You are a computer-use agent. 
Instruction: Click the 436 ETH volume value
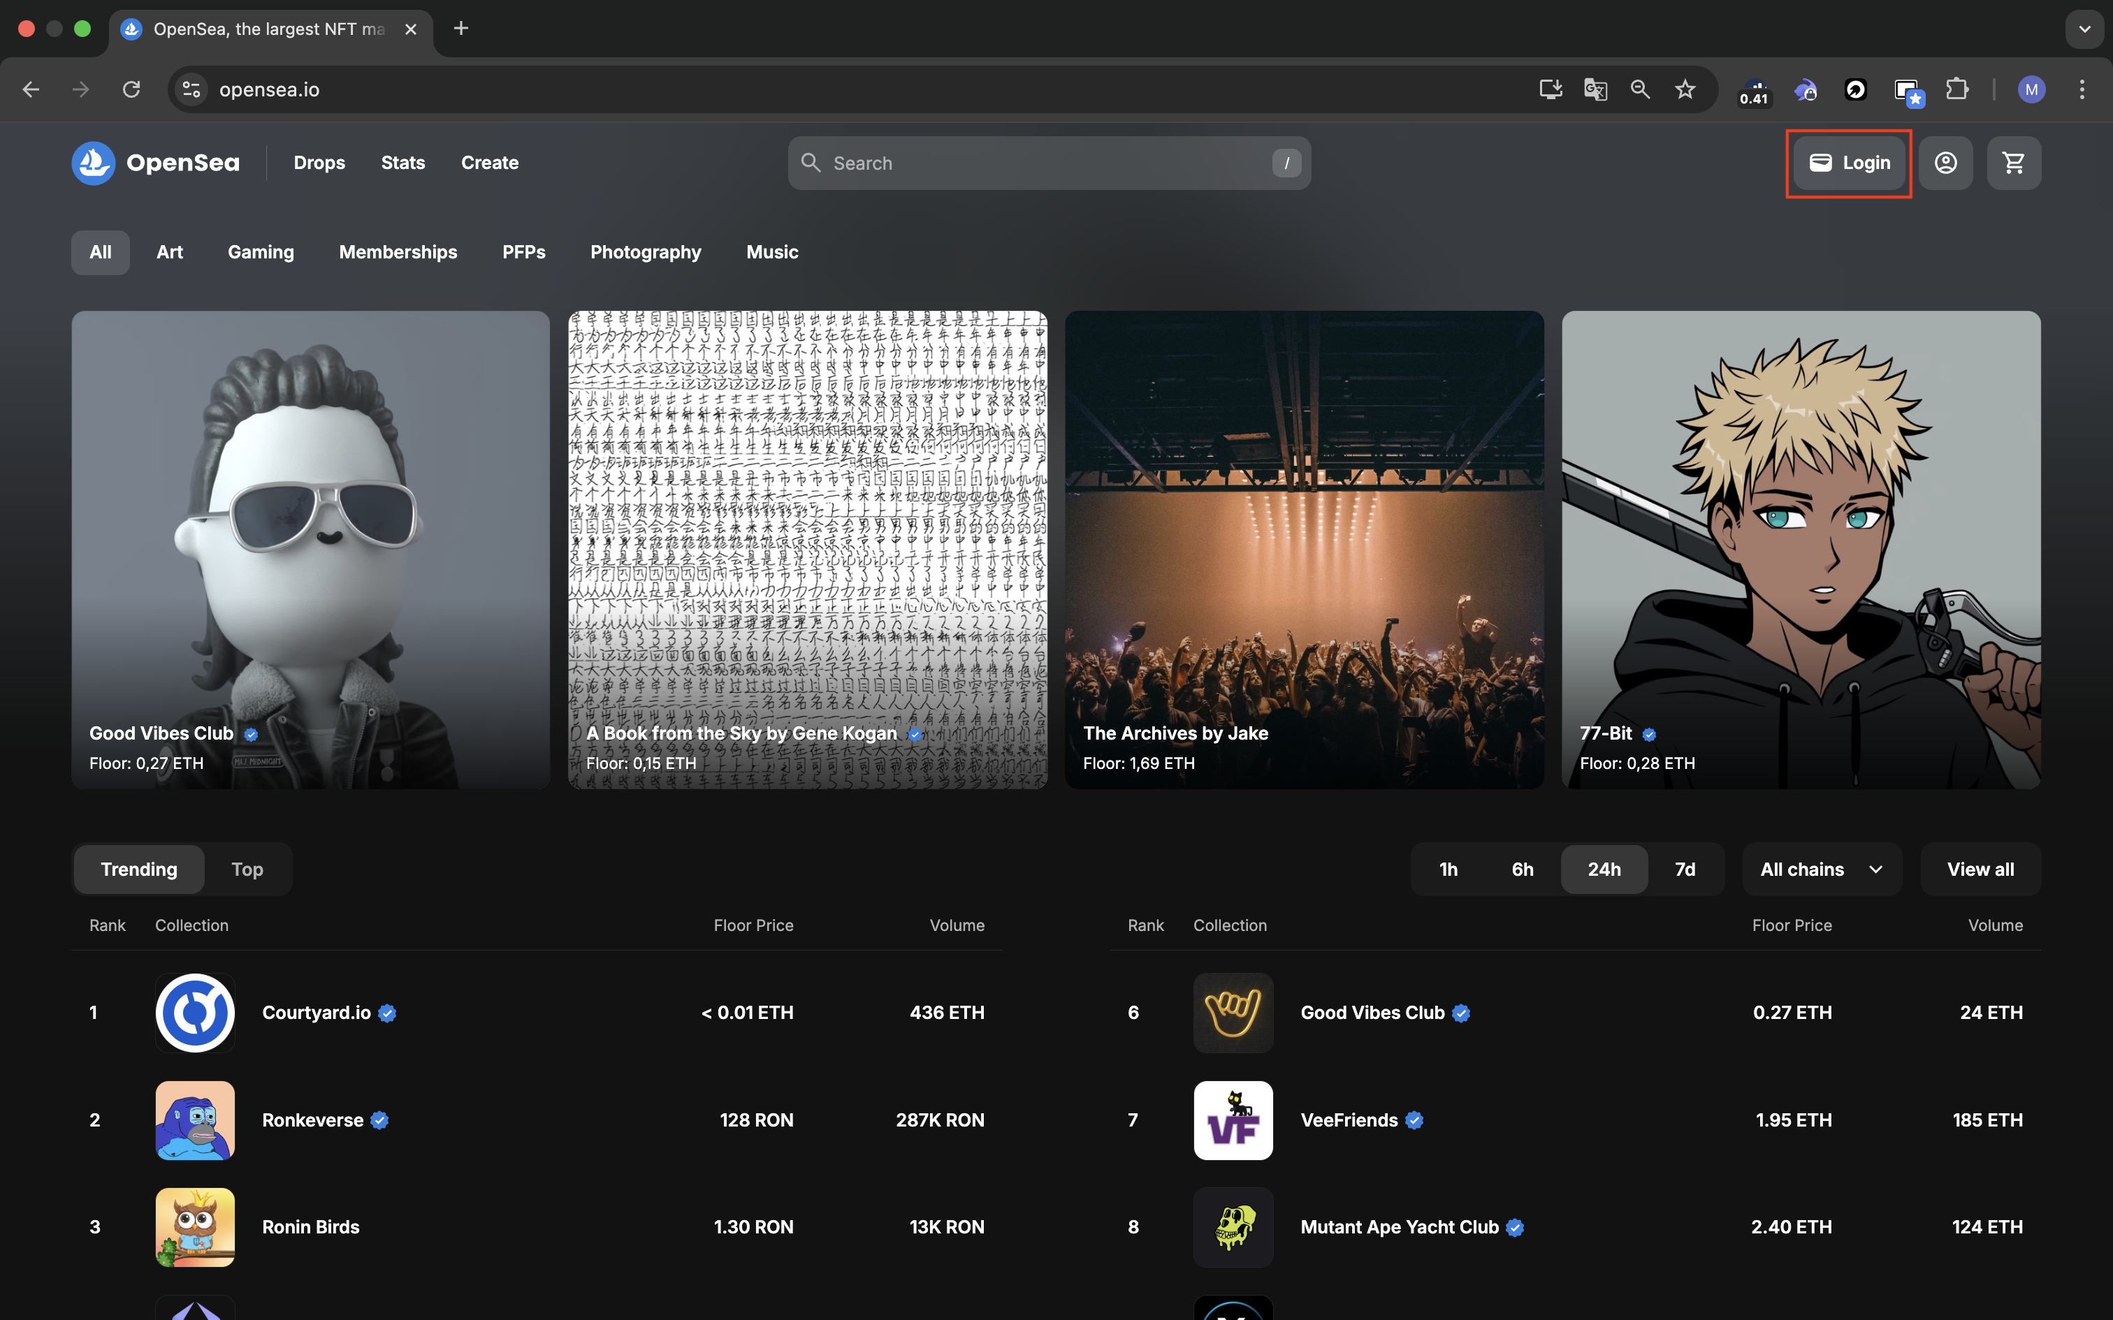[x=947, y=1013]
